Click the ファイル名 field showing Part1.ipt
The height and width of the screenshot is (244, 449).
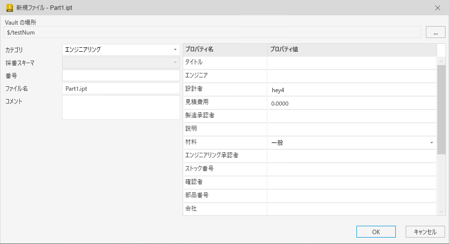[121, 89]
